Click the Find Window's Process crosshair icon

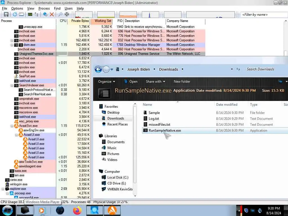[x=67, y=14]
